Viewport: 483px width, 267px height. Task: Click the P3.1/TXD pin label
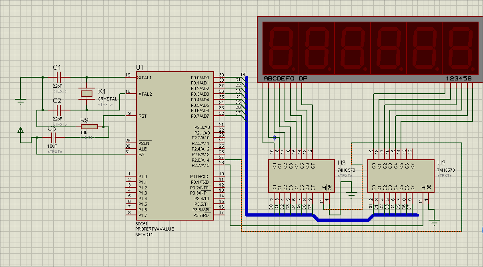pos(199,182)
